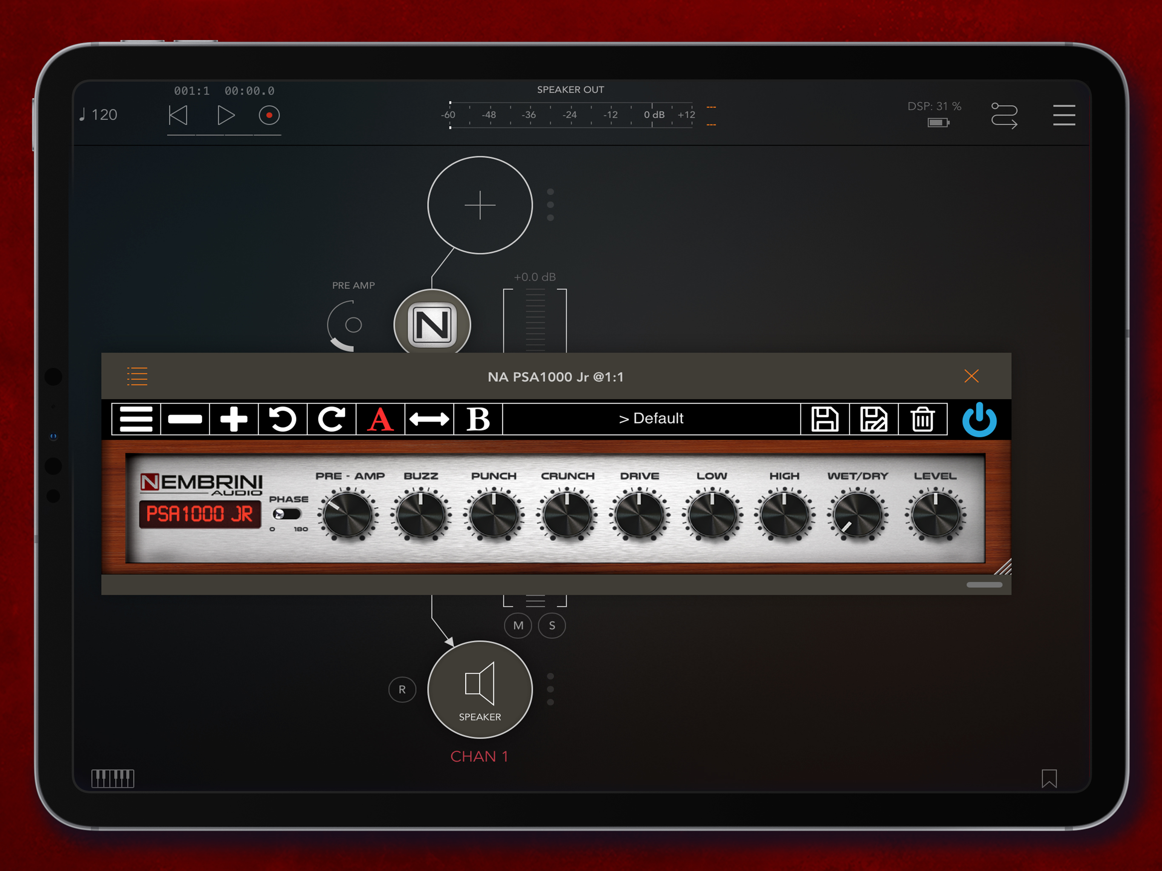The image size is (1162, 871).
Task: Flip the PHASE 0/180 switch
Action: pos(286,514)
